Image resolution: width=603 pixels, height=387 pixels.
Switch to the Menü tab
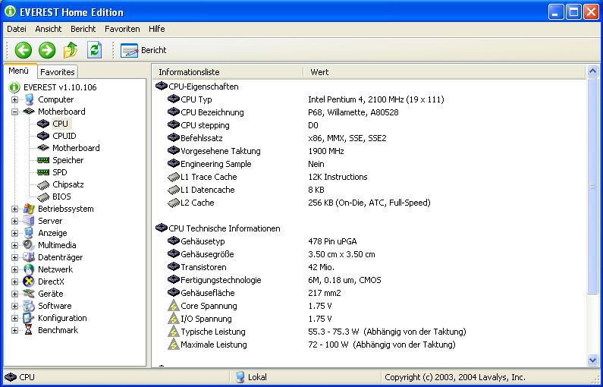pos(19,71)
